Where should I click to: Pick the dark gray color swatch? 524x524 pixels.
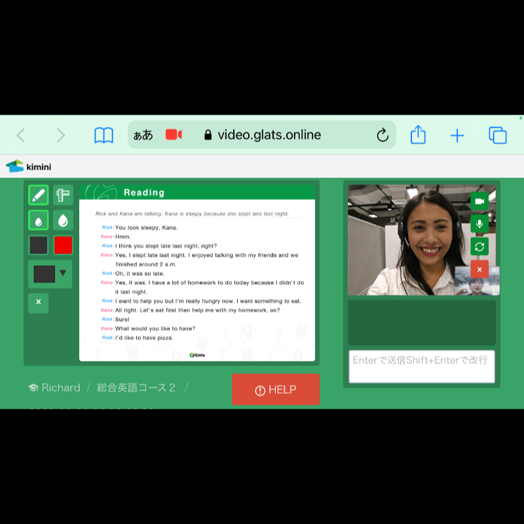(39, 246)
